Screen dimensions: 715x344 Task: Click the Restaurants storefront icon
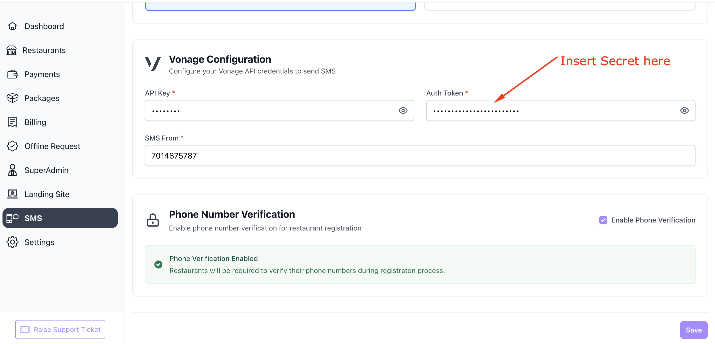pyautogui.click(x=12, y=50)
